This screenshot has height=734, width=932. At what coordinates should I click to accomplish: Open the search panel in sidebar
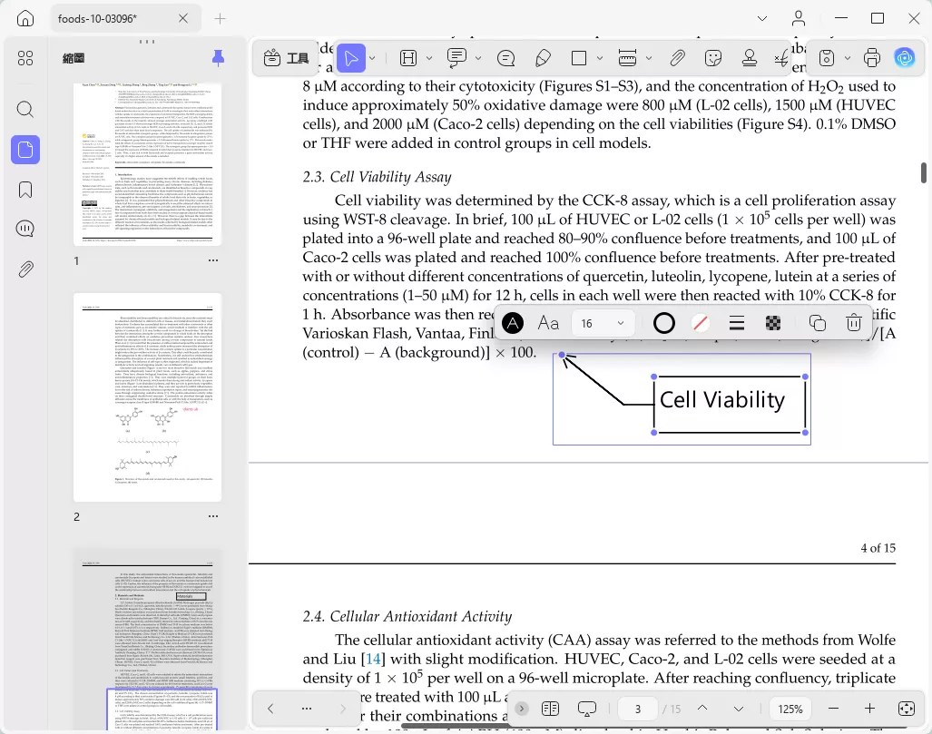point(25,109)
